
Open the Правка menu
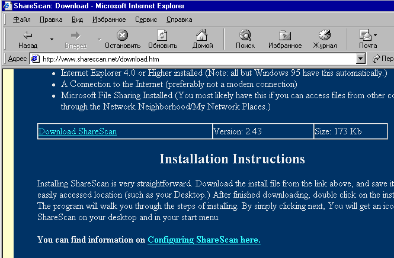(51, 20)
